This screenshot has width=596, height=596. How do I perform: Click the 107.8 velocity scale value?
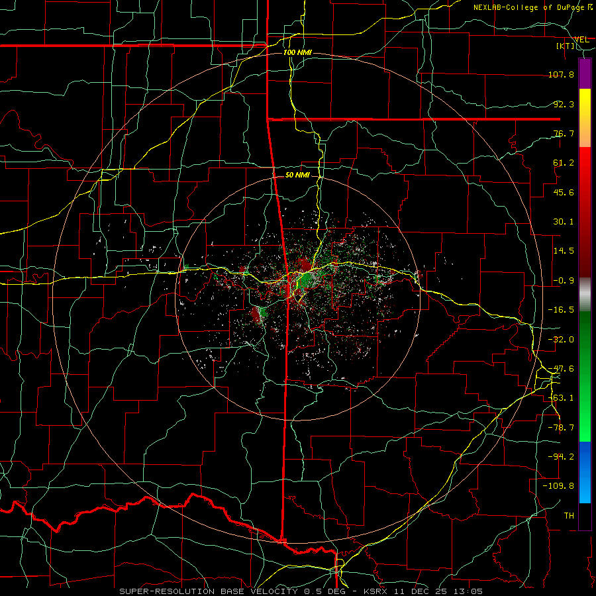point(561,74)
